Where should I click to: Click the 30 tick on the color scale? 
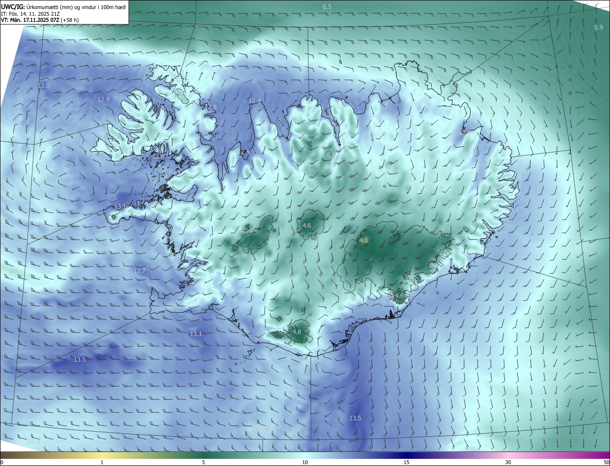click(x=508, y=462)
